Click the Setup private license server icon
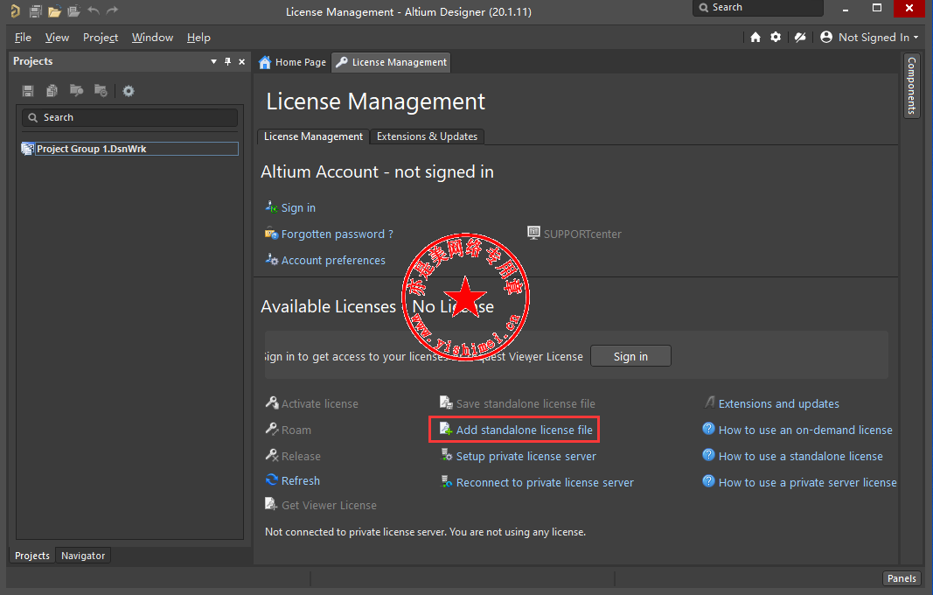 coord(446,456)
